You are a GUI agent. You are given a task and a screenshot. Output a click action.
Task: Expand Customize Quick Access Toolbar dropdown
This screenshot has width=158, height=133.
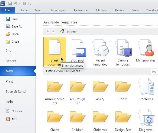coord(31,4)
